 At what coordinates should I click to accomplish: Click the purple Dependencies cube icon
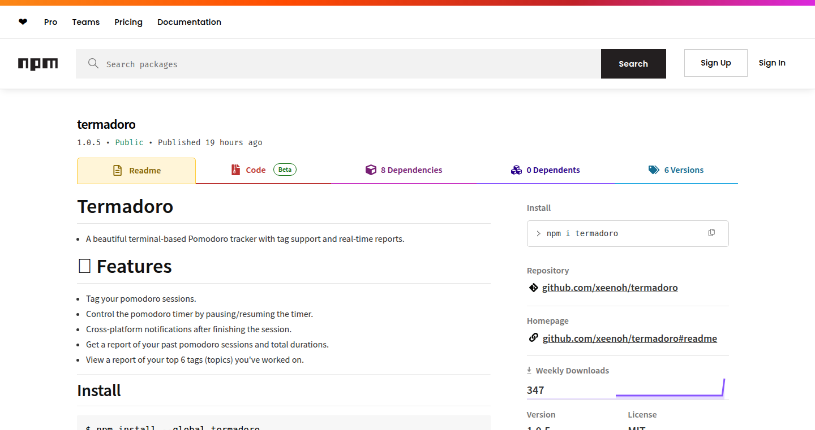point(371,170)
